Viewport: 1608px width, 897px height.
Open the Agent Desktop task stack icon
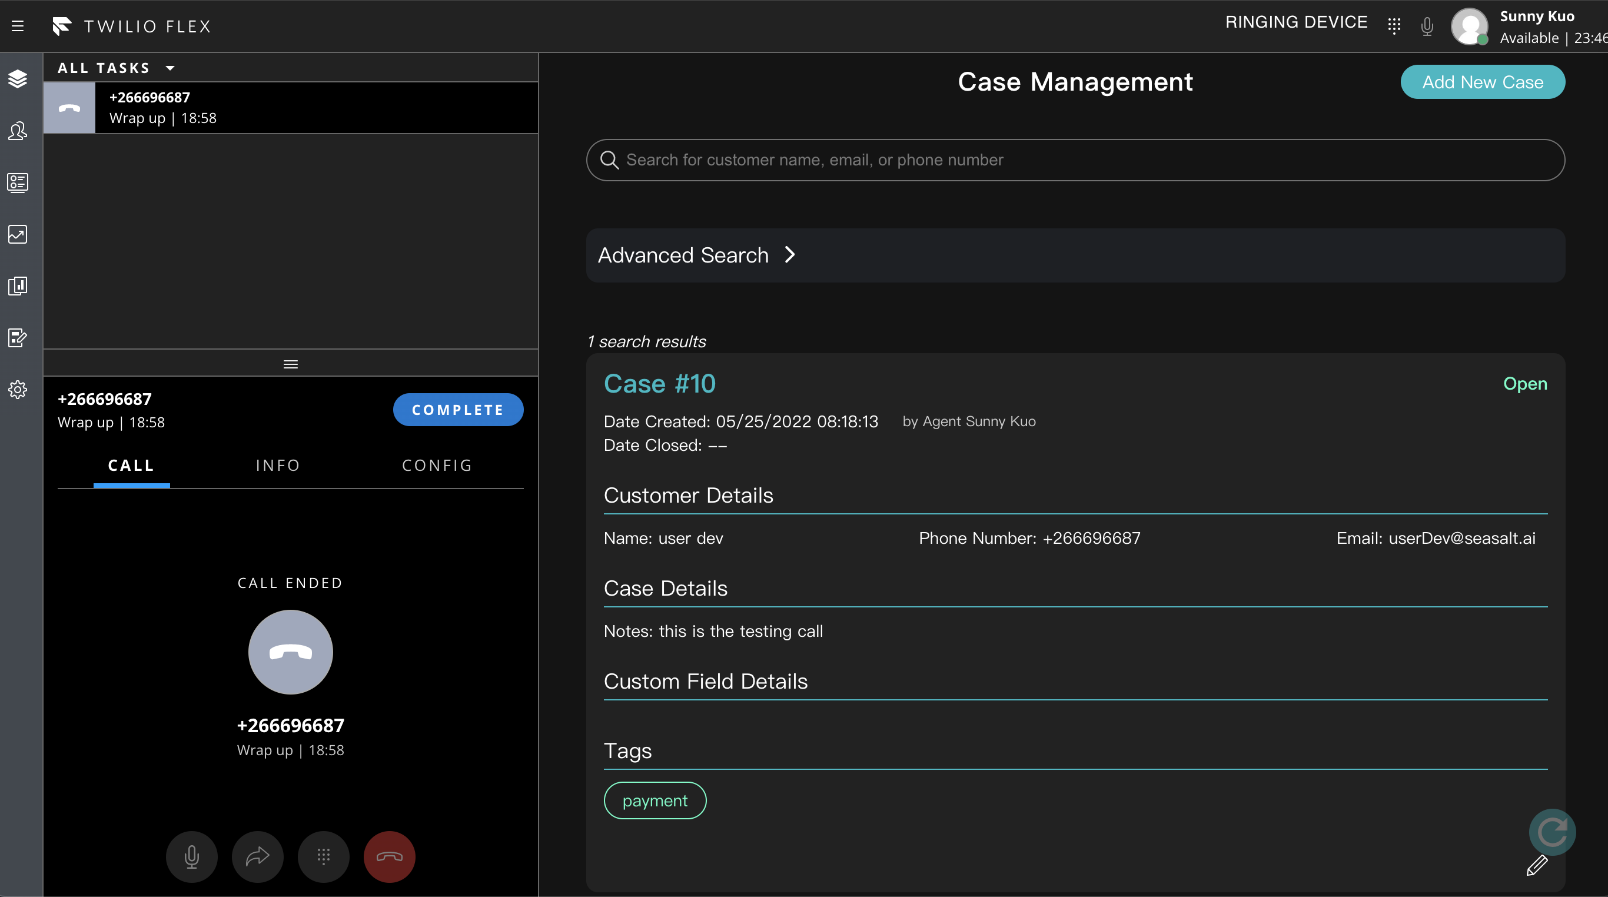tap(18, 79)
